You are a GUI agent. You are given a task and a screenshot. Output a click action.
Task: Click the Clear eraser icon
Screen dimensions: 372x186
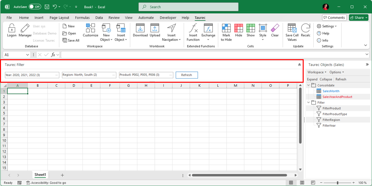[x=275, y=28]
